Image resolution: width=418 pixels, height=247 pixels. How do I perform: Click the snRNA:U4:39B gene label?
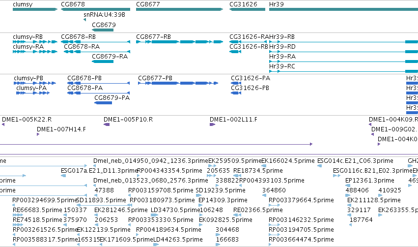click(x=104, y=15)
